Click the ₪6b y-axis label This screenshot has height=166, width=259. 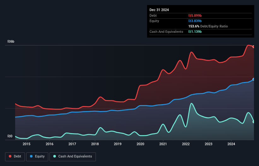coord(11,41)
